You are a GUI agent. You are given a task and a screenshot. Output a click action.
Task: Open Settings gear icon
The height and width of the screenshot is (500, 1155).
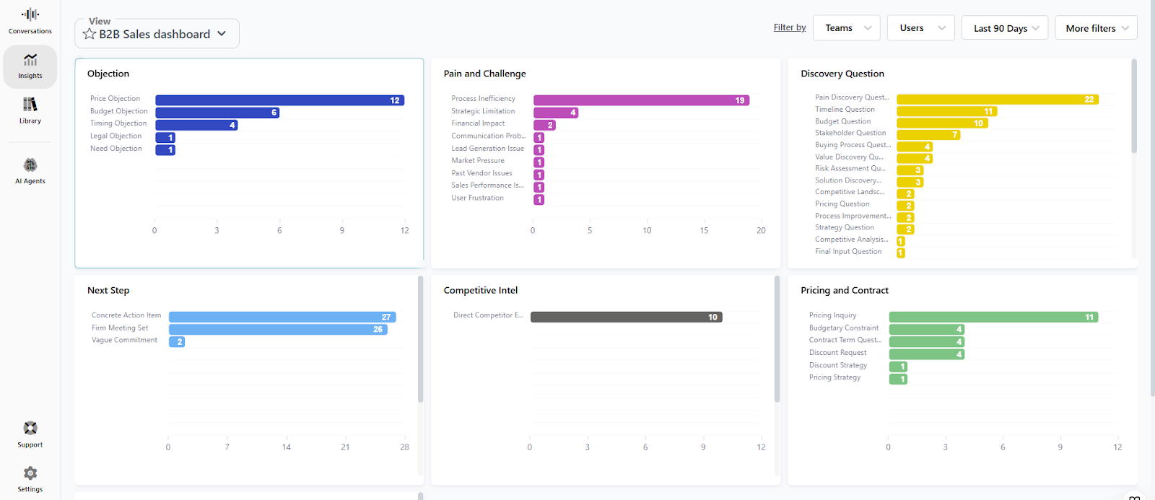30,473
